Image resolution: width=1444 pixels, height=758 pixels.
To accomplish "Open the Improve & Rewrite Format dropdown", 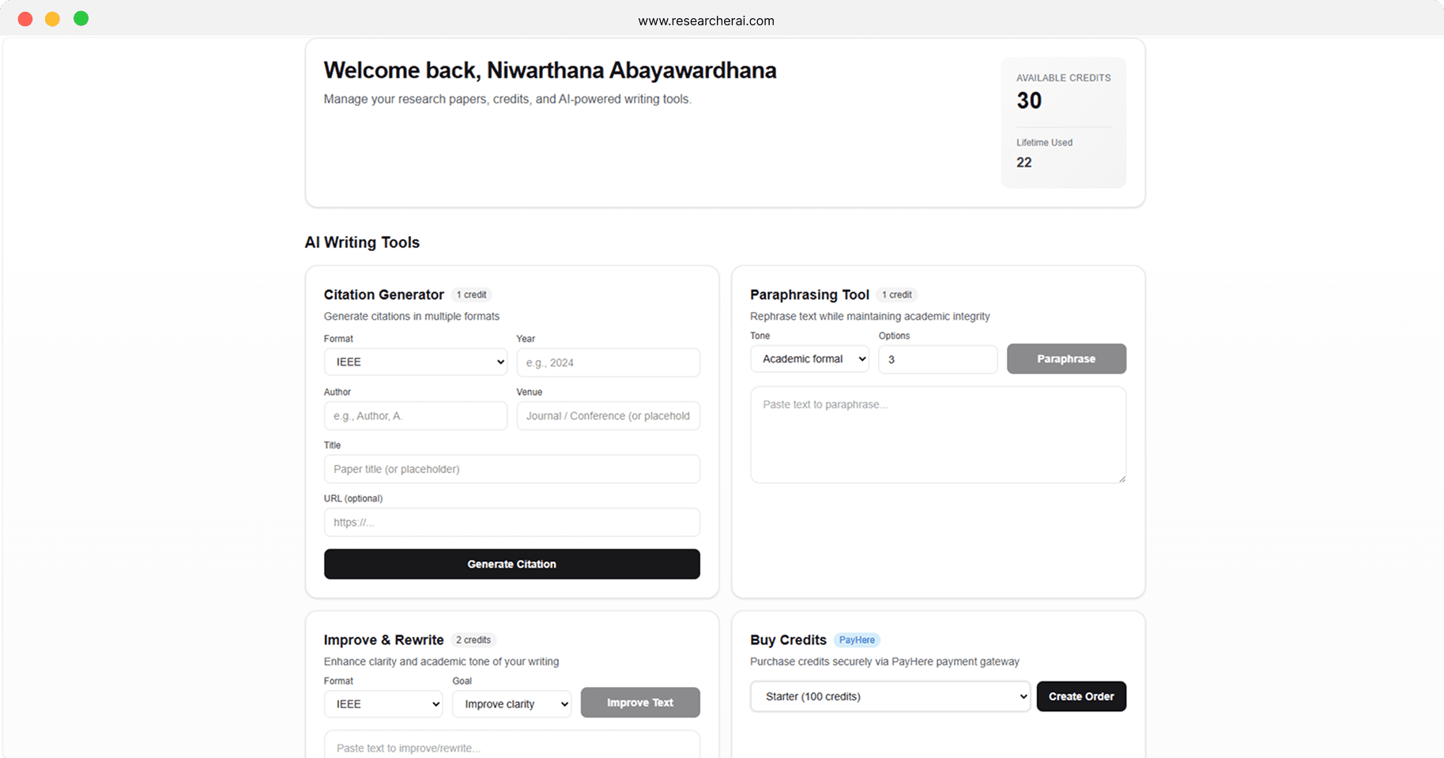I will [383, 704].
